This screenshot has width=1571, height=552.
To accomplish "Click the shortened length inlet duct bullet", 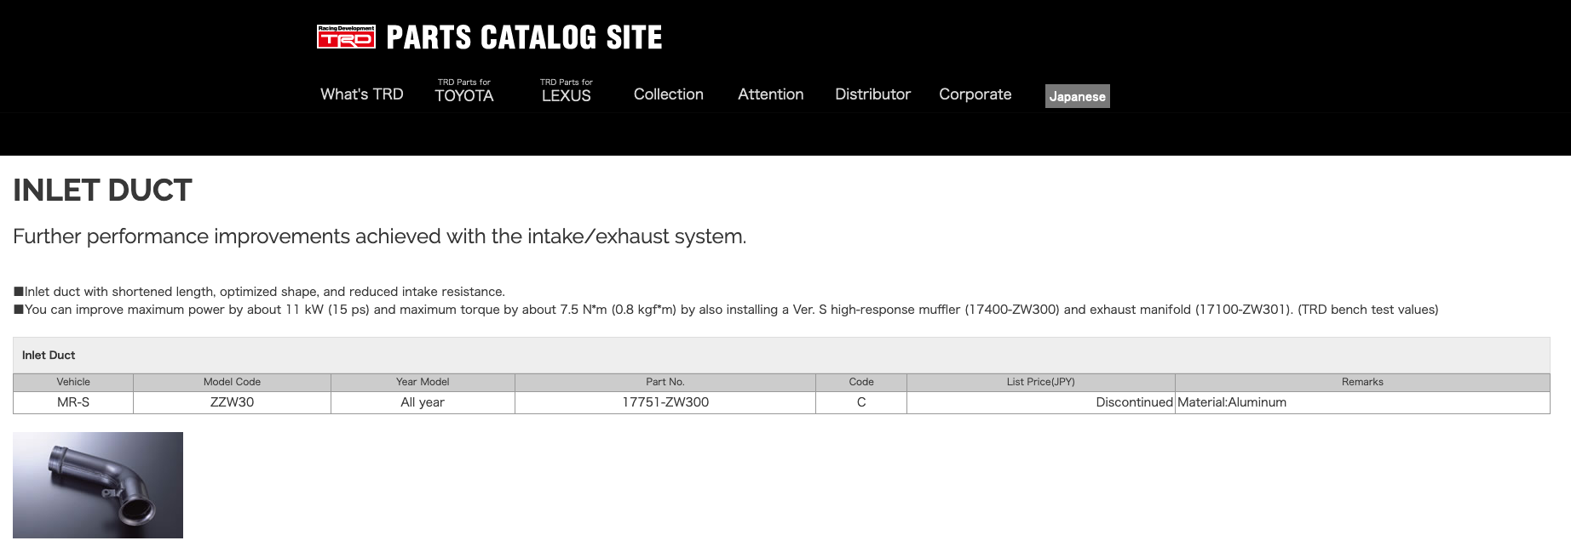I will tap(259, 292).
